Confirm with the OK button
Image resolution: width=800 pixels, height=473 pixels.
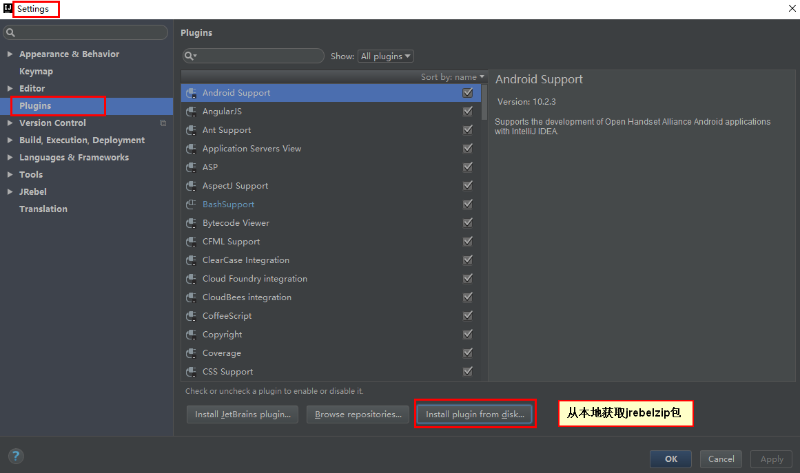pos(671,459)
